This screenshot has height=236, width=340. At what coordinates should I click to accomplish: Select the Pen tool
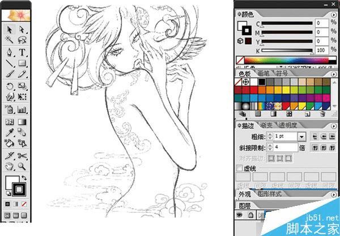pyautogui.click(x=10, y=53)
